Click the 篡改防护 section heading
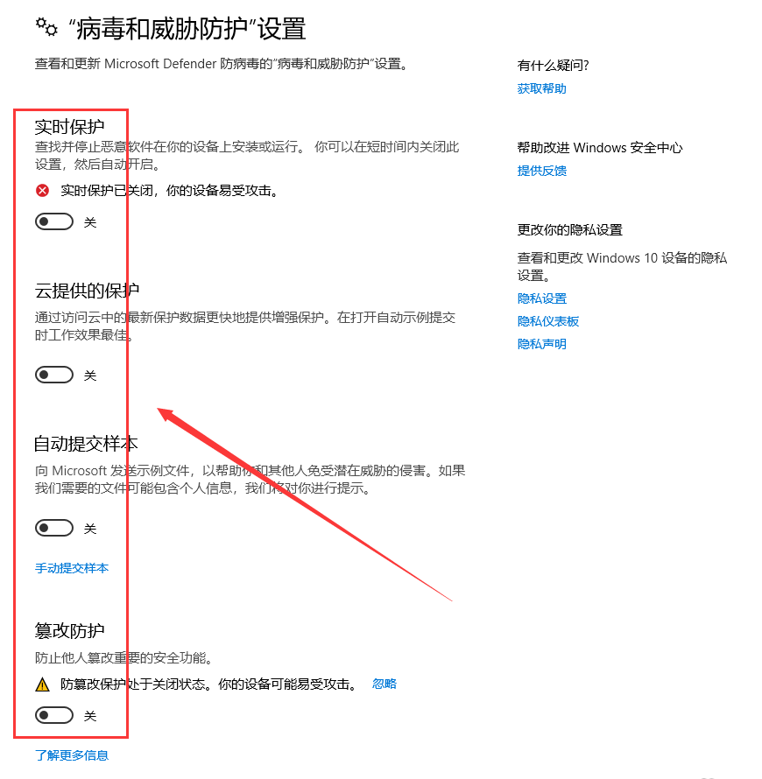The width and height of the screenshot is (762, 779). tap(69, 631)
